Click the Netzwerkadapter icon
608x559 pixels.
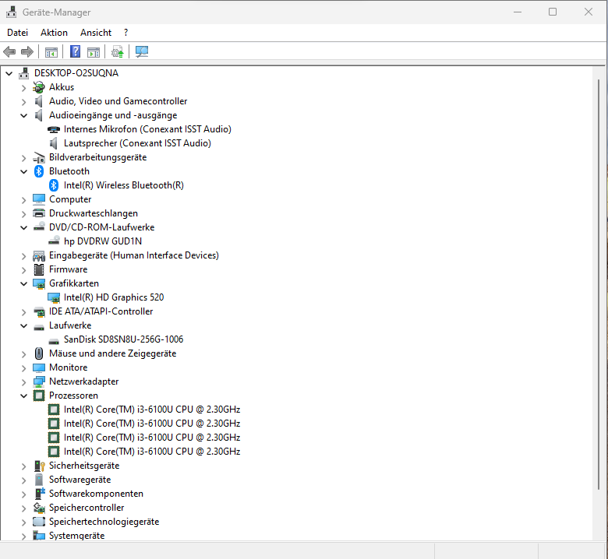coord(39,381)
